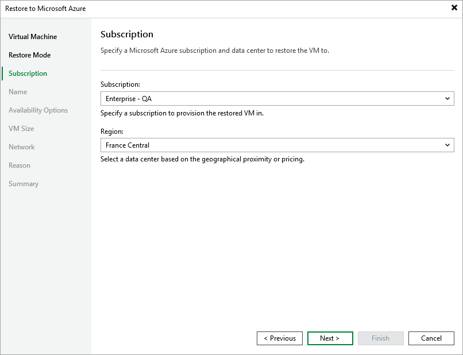Select the VM Size step
The width and height of the screenshot is (463, 355).
click(21, 129)
